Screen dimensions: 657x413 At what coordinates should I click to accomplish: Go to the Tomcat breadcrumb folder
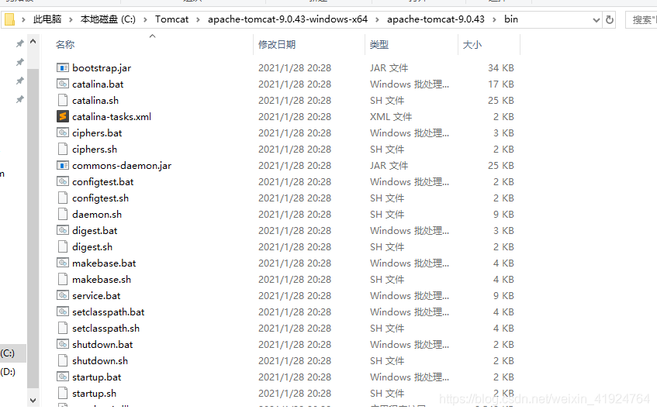(171, 19)
